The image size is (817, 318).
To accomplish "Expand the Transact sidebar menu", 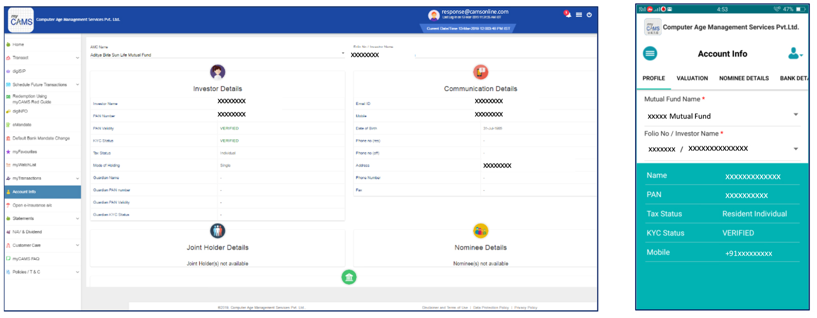I will [x=43, y=58].
